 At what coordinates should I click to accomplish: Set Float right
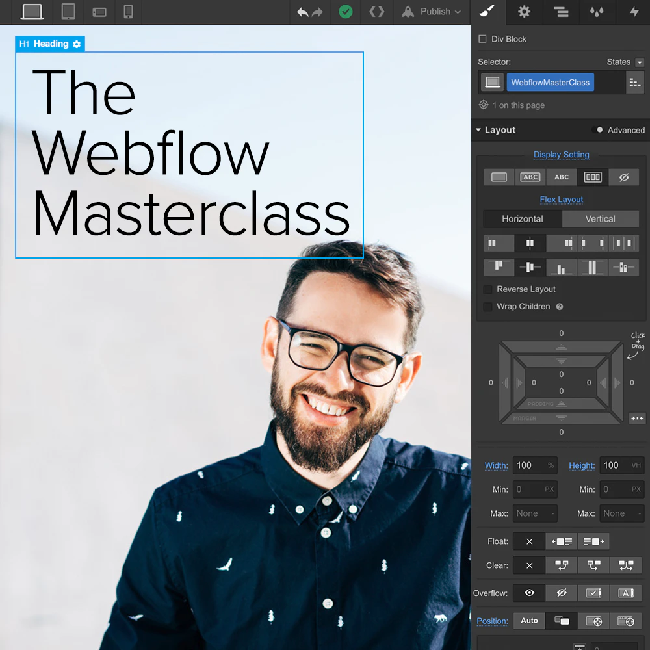pyautogui.click(x=593, y=541)
